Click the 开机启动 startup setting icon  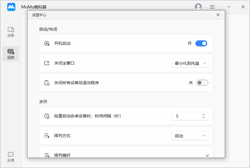[x=47, y=43]
